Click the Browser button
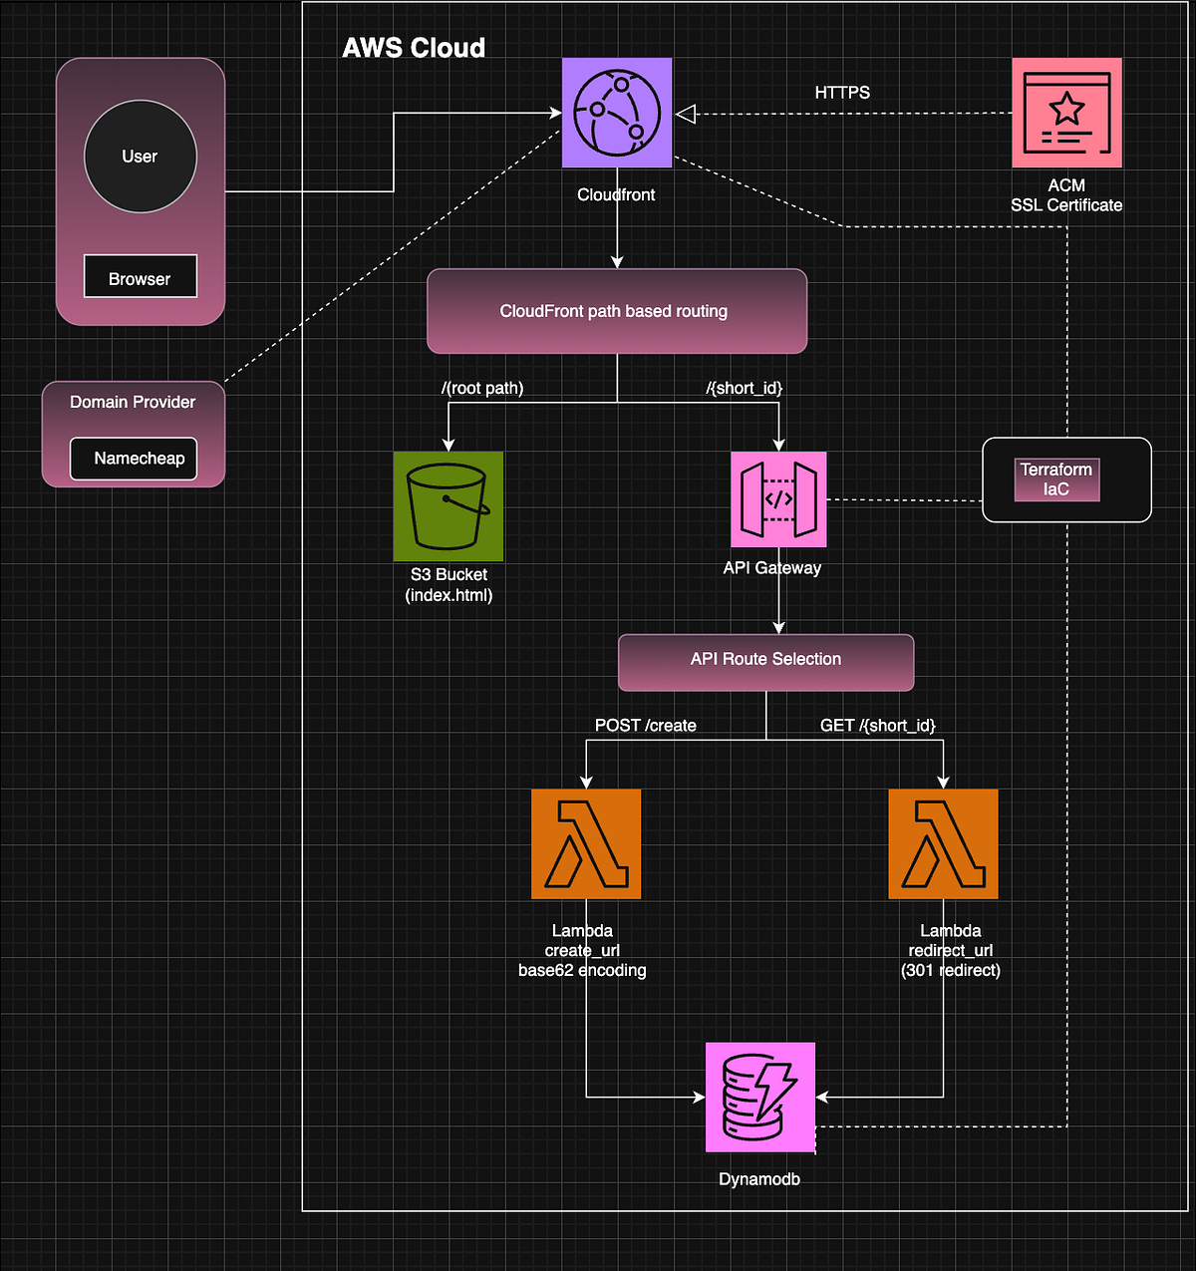 tap(140, 277)
